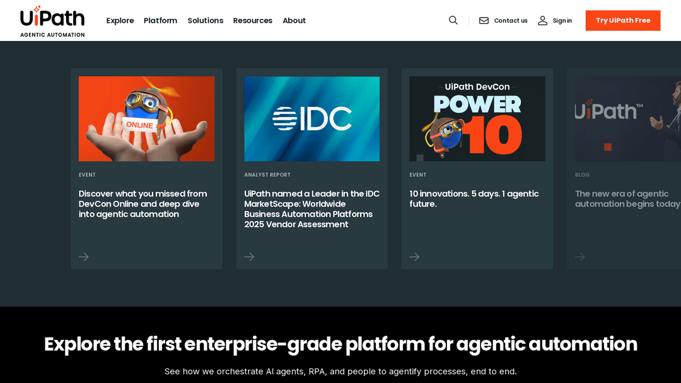This screenshot has width=681, height=383.
Task: Click arrow icon on IDC MarketScape card
Action: point(249,256)
